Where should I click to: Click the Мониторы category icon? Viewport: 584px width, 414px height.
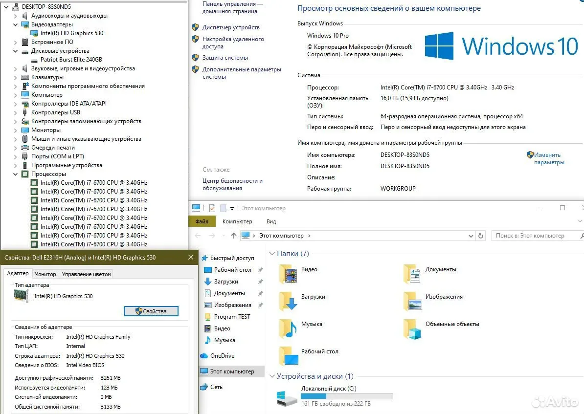[x=25, y=130]
